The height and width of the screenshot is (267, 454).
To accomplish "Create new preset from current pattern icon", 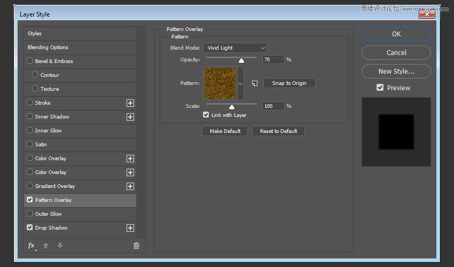I will coord(255,83).
